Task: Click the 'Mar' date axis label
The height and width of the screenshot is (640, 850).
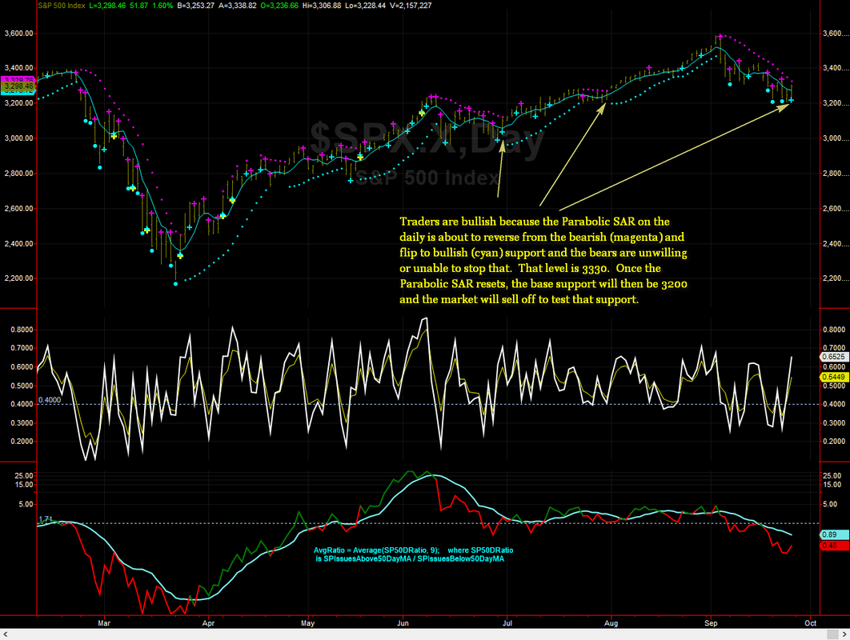Action: click(104, 623)
